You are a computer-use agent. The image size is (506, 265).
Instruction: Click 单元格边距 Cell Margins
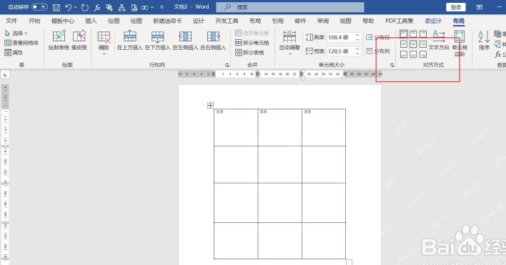(460, 43)
